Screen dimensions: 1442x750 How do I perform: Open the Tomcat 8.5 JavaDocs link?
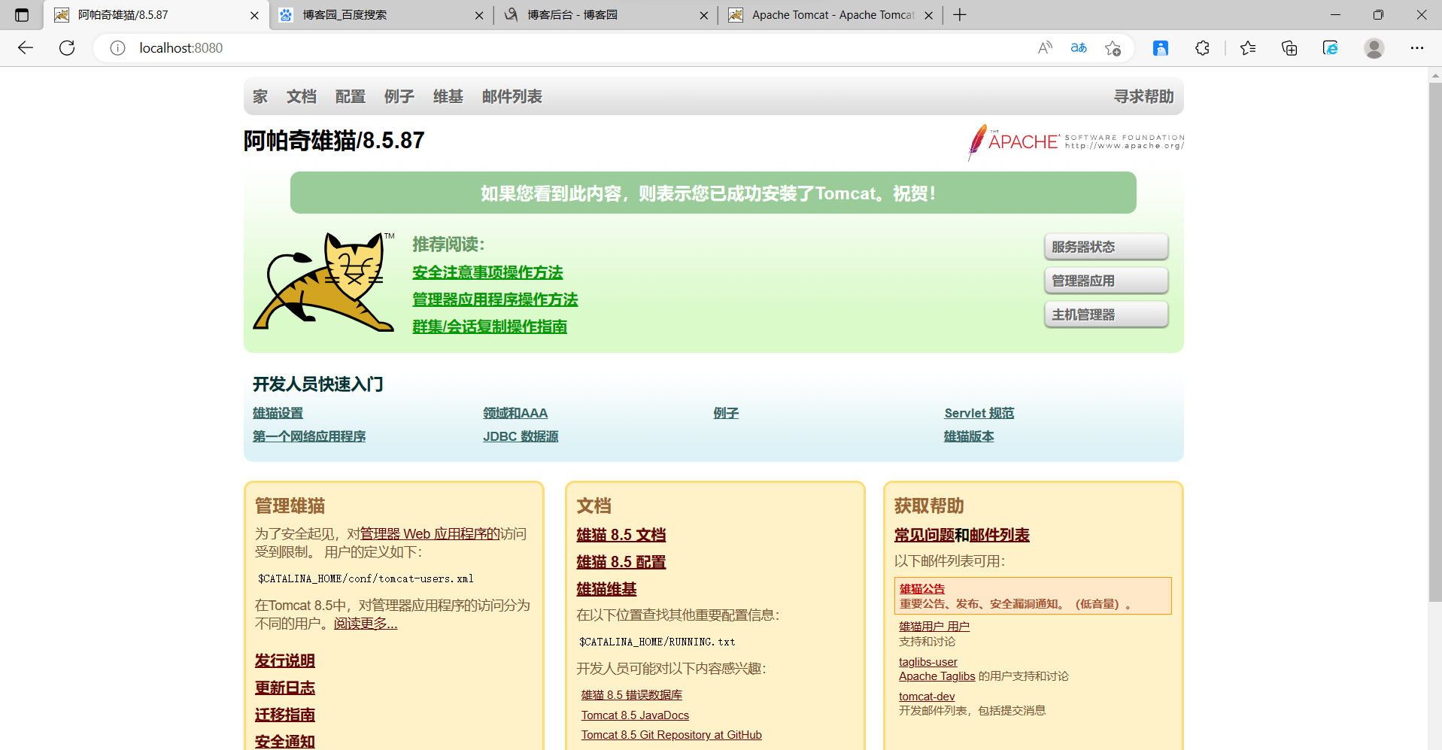click(x=635, y=715)
